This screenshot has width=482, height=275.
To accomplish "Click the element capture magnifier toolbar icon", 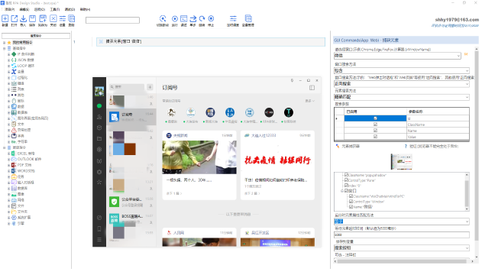I will tap(163, 19).
